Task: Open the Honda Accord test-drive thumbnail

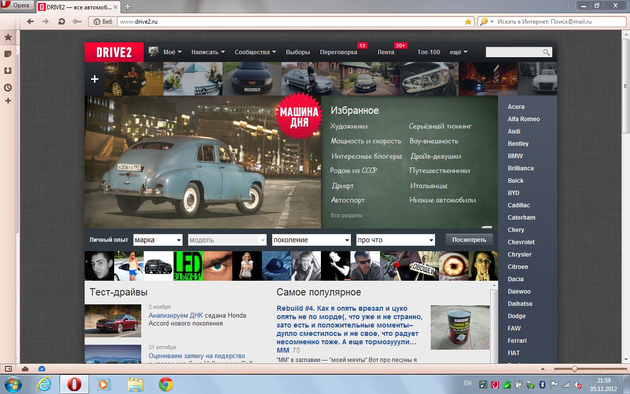Action: tap(113, 321)
